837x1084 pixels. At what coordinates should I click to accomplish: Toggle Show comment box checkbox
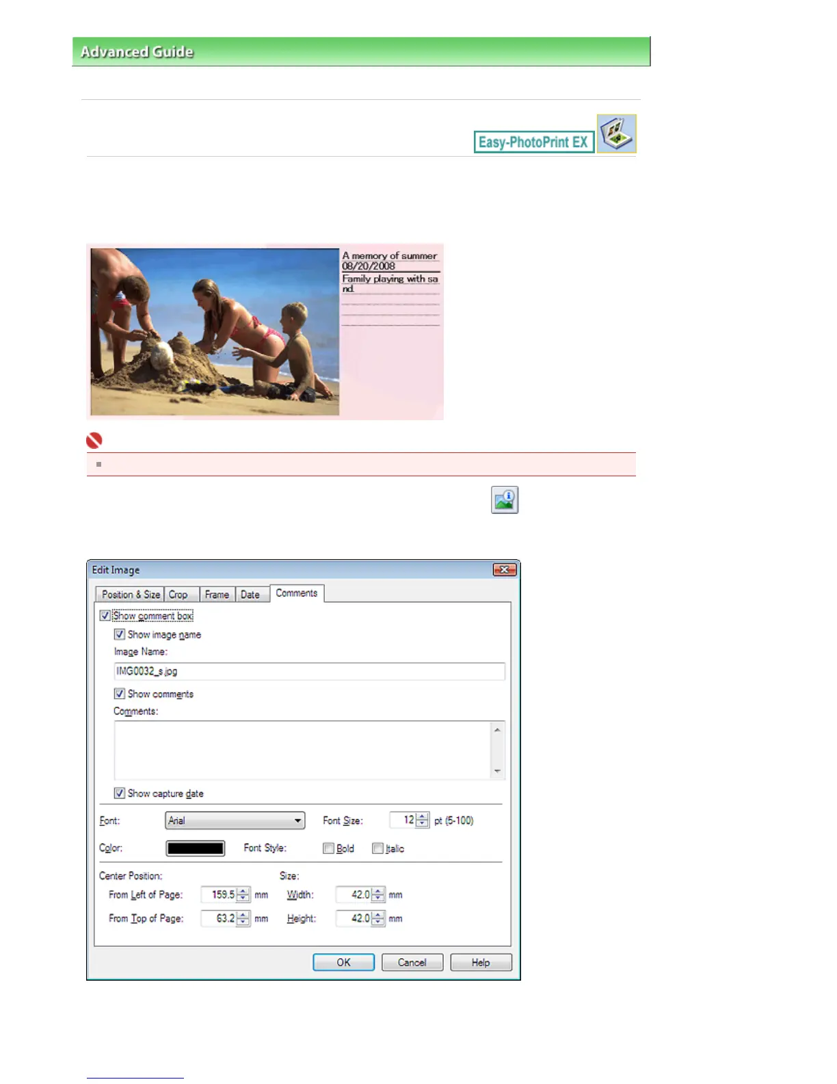[105, 616]
